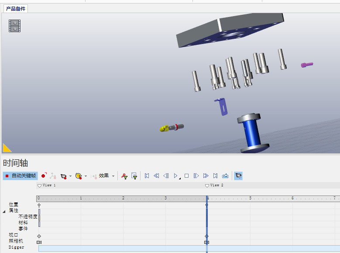Select the Digger track bar
Viewport: 340px width, 253px height.
click(x=122, y=248)
